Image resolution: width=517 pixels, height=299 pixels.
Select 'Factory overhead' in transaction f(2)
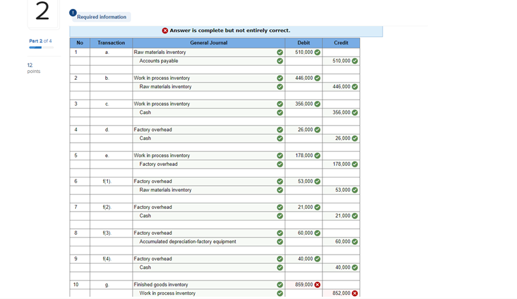(209, 207)
